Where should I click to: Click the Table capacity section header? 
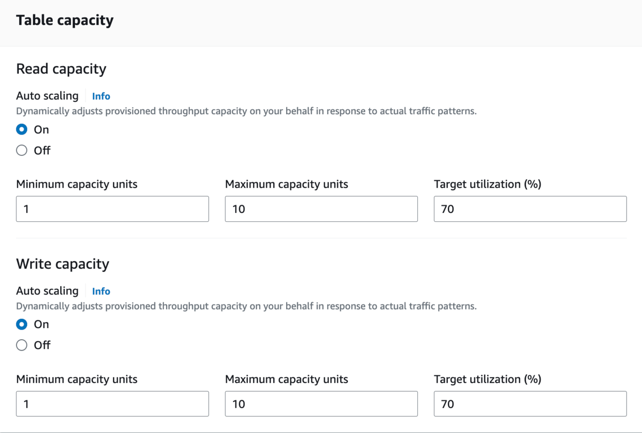click(65, 20)
